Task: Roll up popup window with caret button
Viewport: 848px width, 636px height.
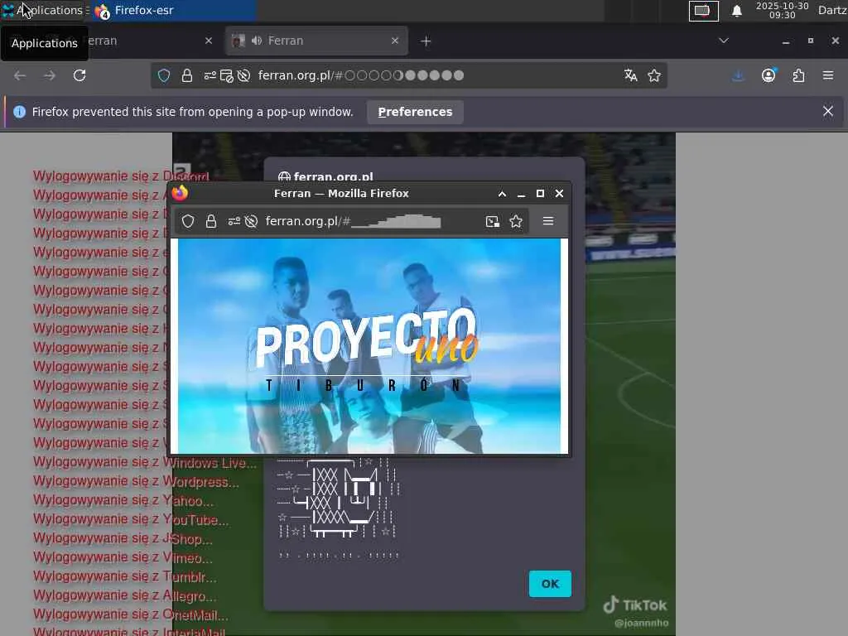Action: pyautogui.click(x=502, y=194)
